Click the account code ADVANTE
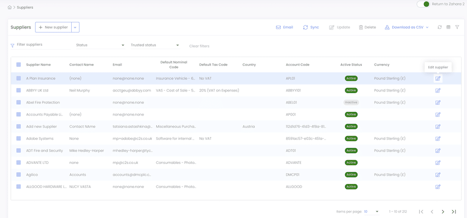Screen dimensions: 467x218 pos(293,162)
